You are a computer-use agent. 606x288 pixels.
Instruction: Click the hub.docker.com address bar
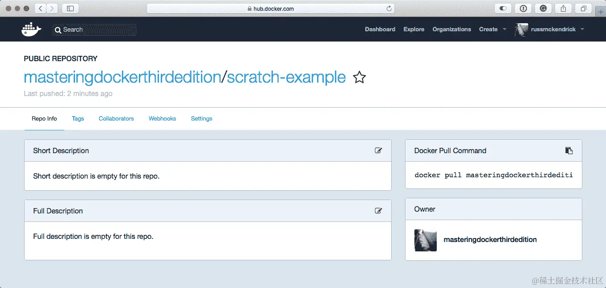(271, 8)
